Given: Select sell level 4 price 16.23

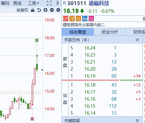Looking at the screenshot, I should (90, 55).
